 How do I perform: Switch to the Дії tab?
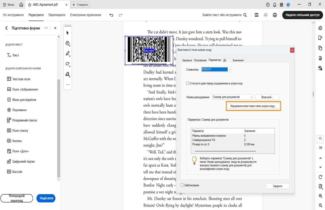[225, 60]
